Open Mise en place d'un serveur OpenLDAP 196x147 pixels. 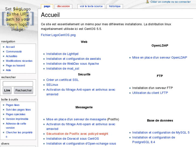click(x=160, y=57)
